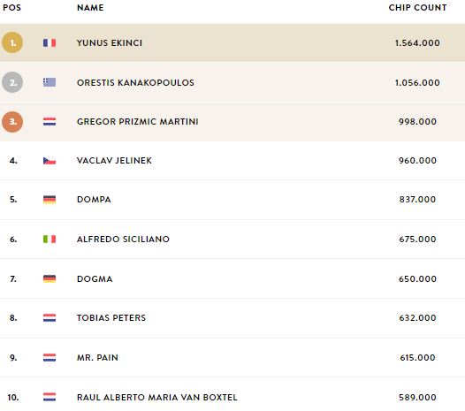Screen dimensions: 465x411
Task: Click the bronze third-place medal badge
Action: point(12,122)
